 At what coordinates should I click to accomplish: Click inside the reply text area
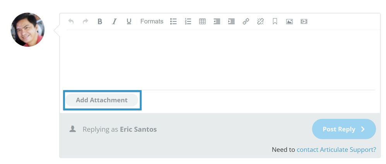pyautogui.click(x=220, y=59)
